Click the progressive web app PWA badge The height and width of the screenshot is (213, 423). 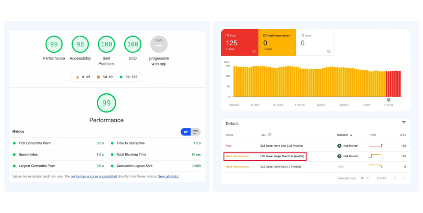[x=159, y=44]
